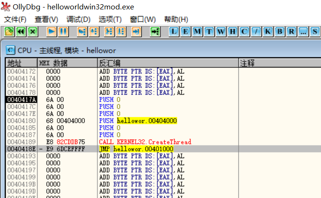The width and height of the screenshot is (321, 198).
Task: Open the Handles window (H)
Action: point(233,32)
